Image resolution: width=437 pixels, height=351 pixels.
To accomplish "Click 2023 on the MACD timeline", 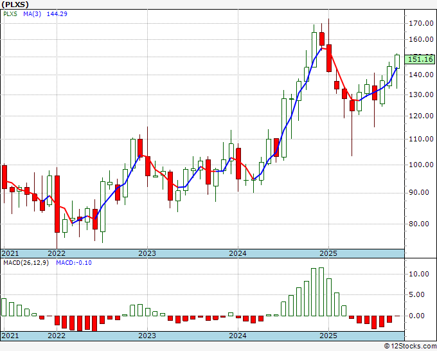I will tap(147, 336).
